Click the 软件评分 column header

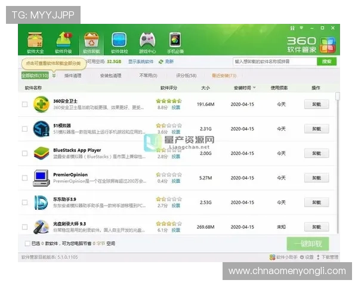pyautogui.click(x=169, y=88)
